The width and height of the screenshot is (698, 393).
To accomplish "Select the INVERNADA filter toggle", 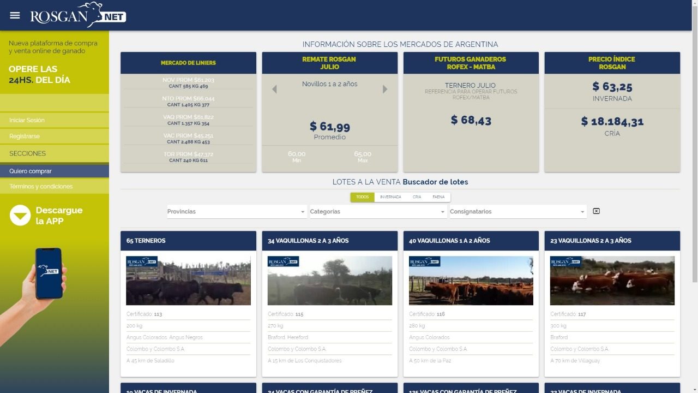I will coord(390,197).
